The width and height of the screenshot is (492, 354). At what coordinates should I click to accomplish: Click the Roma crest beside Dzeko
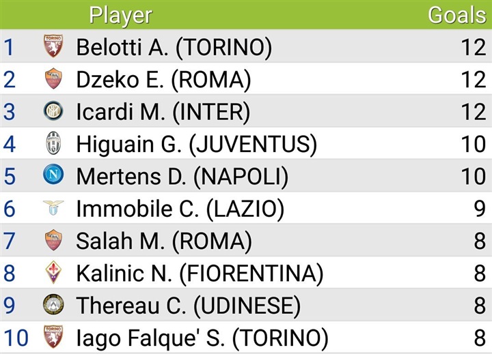(53, 79)
